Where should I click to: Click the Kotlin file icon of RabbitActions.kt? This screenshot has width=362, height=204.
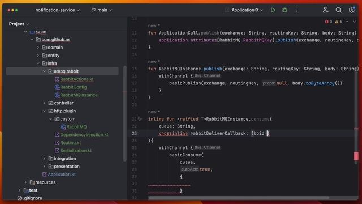(57, 79)
